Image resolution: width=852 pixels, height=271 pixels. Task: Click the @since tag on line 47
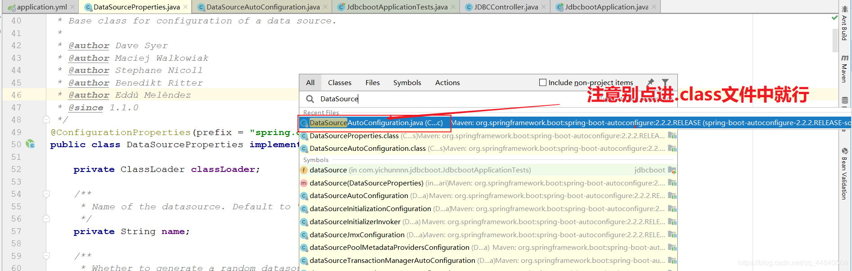tap(86, 108)
